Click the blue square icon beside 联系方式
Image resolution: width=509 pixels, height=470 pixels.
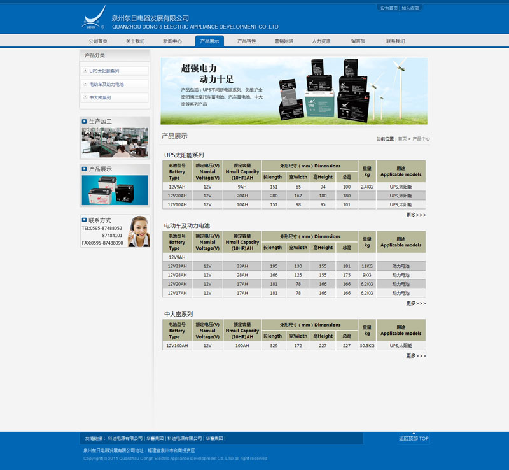coord(84,220)
